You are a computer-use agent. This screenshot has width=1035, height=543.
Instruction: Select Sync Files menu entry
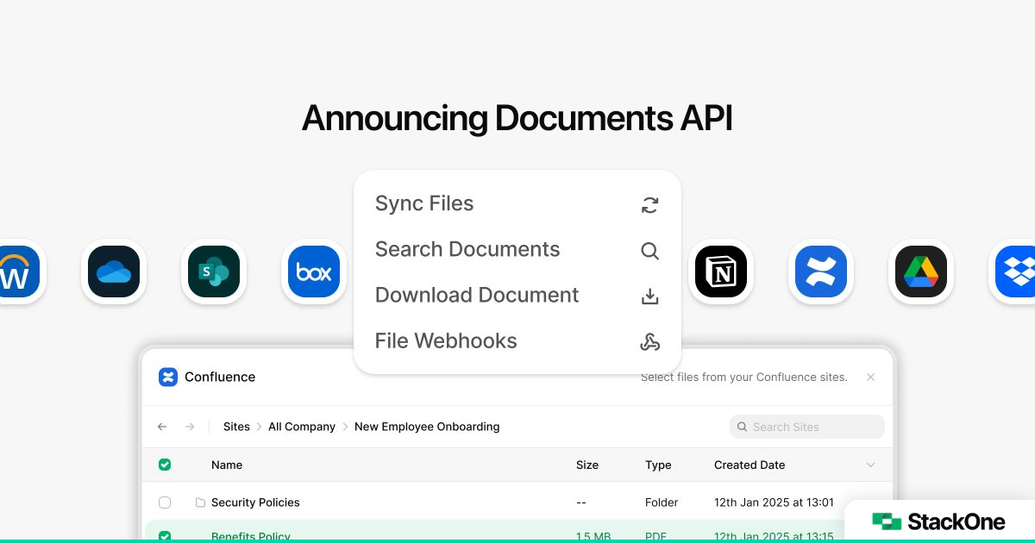pyautogui.click(x=517, y=204)
